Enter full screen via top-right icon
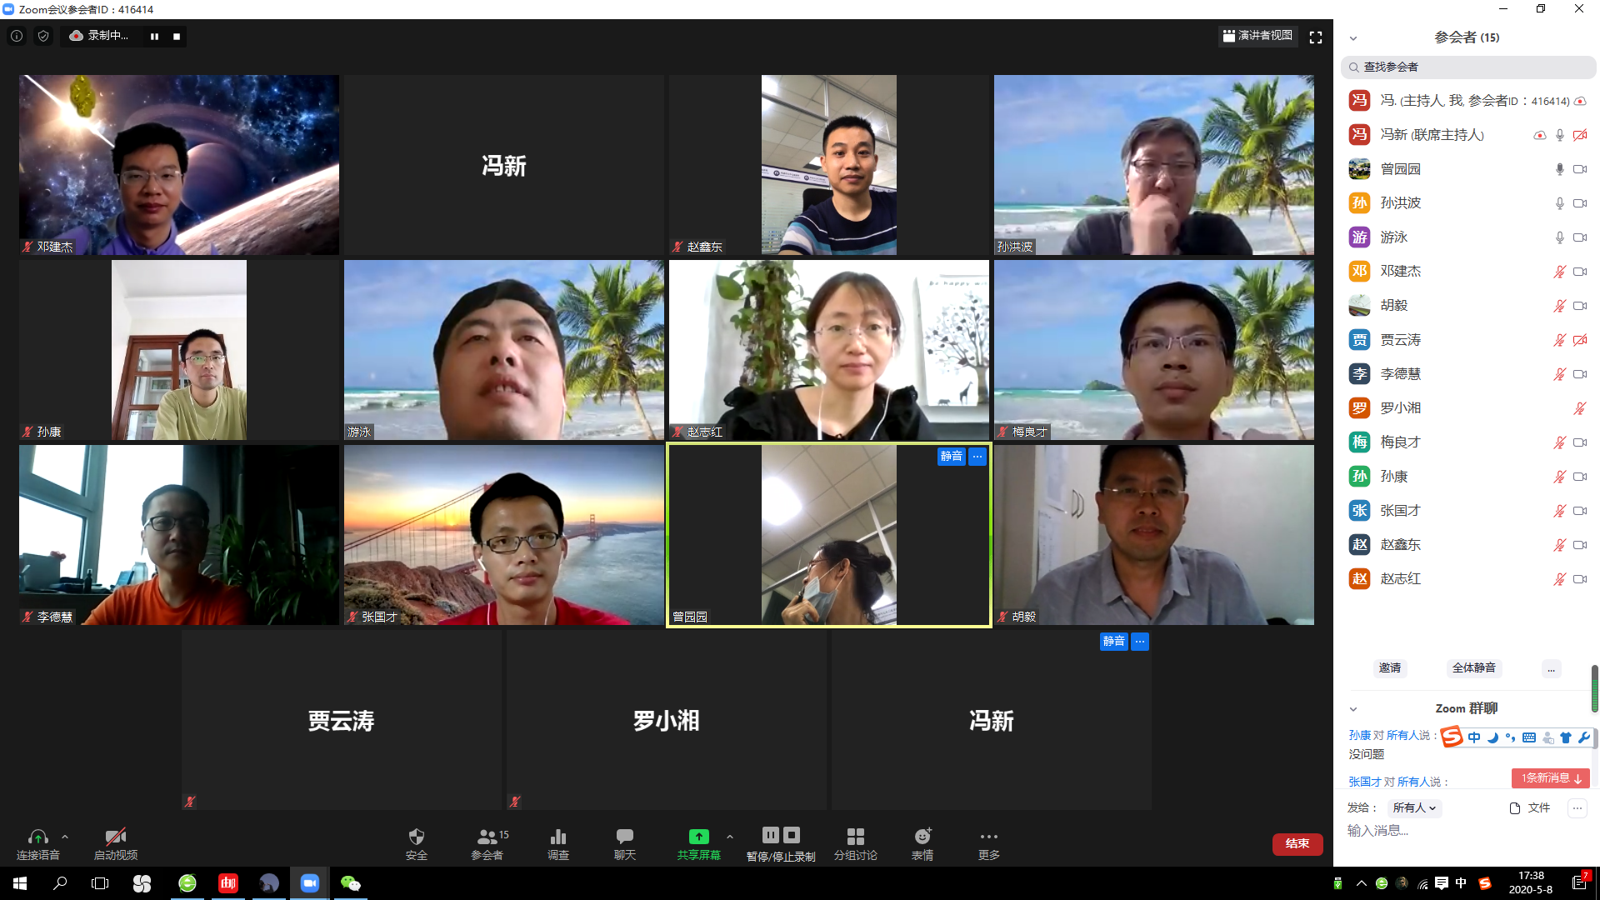This screenshot has height=900, width=1600. pyautogui.click(x=1316, y=37)
